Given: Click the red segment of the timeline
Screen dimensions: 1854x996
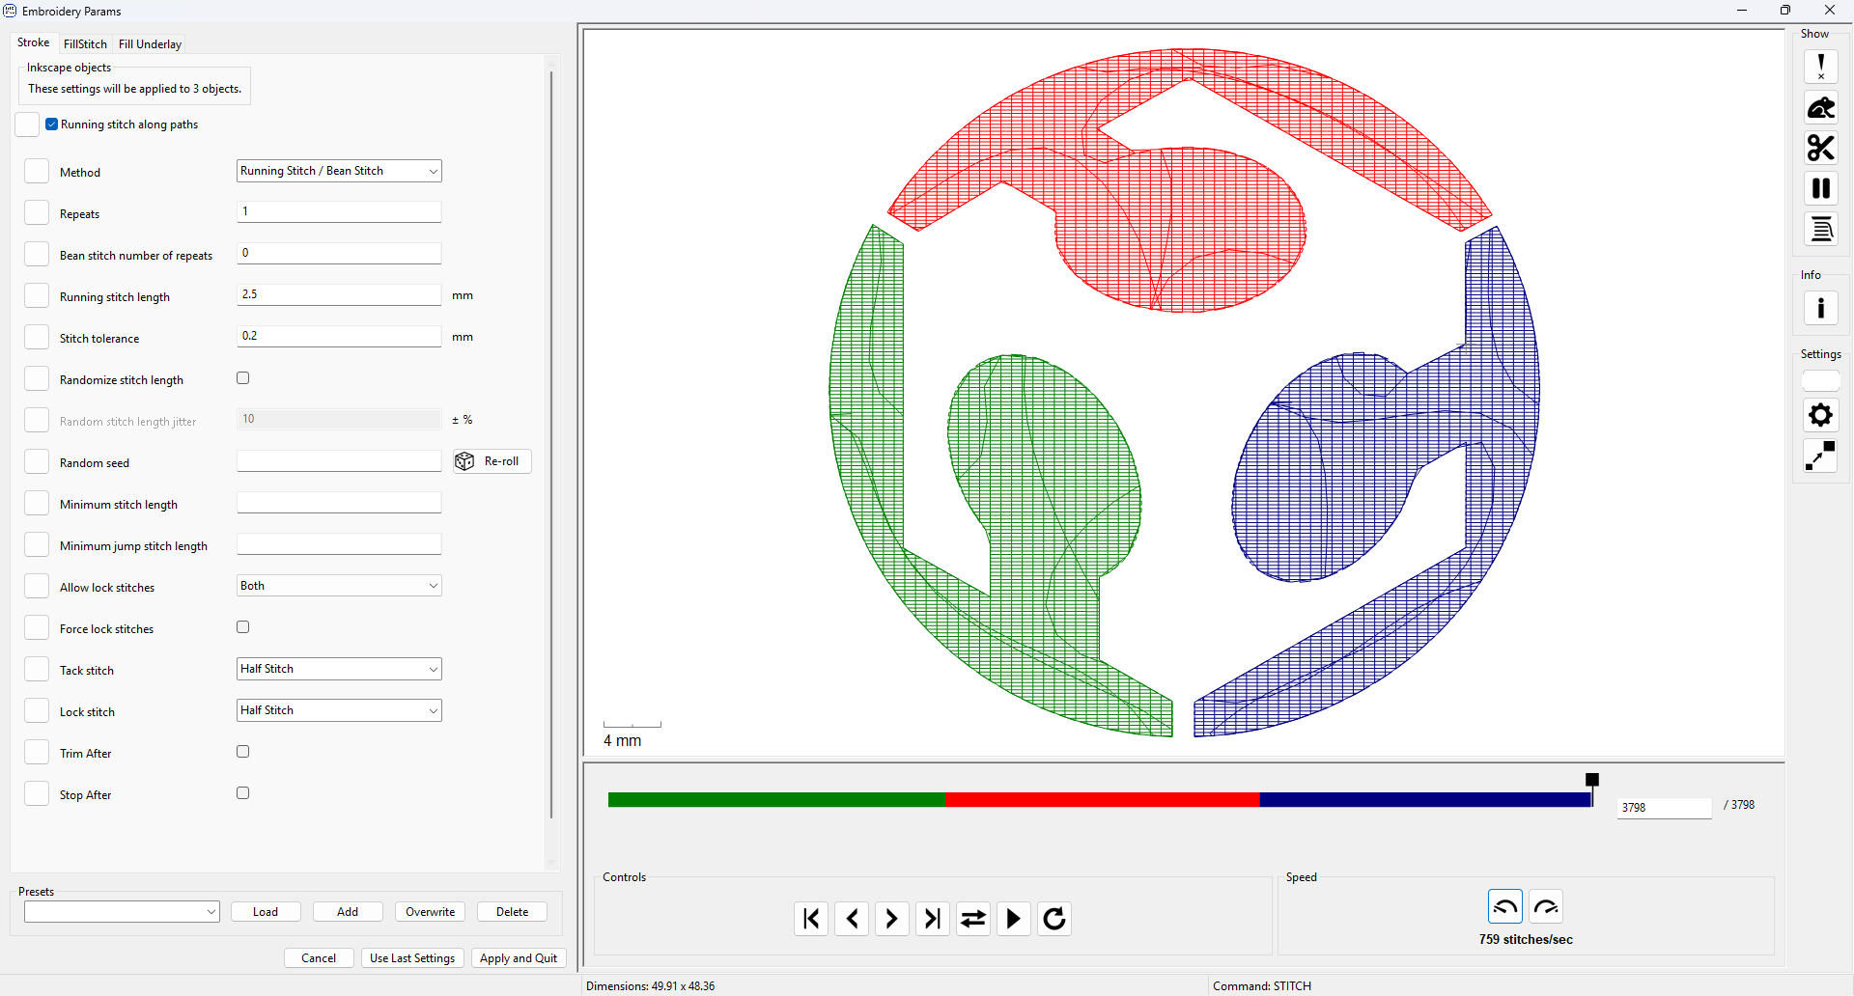Looking at the screenshot, I should (1102, 800).
